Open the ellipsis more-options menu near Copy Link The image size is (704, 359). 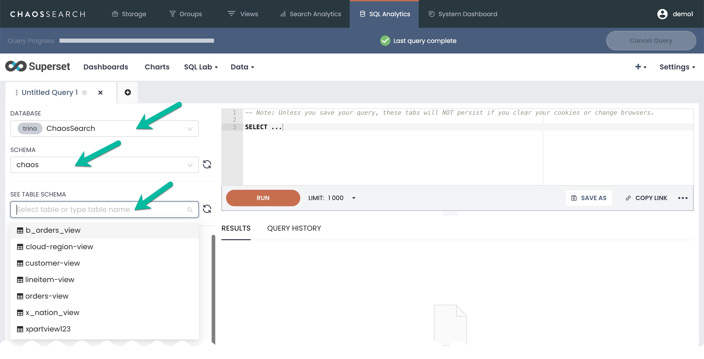tap(682, 198)
